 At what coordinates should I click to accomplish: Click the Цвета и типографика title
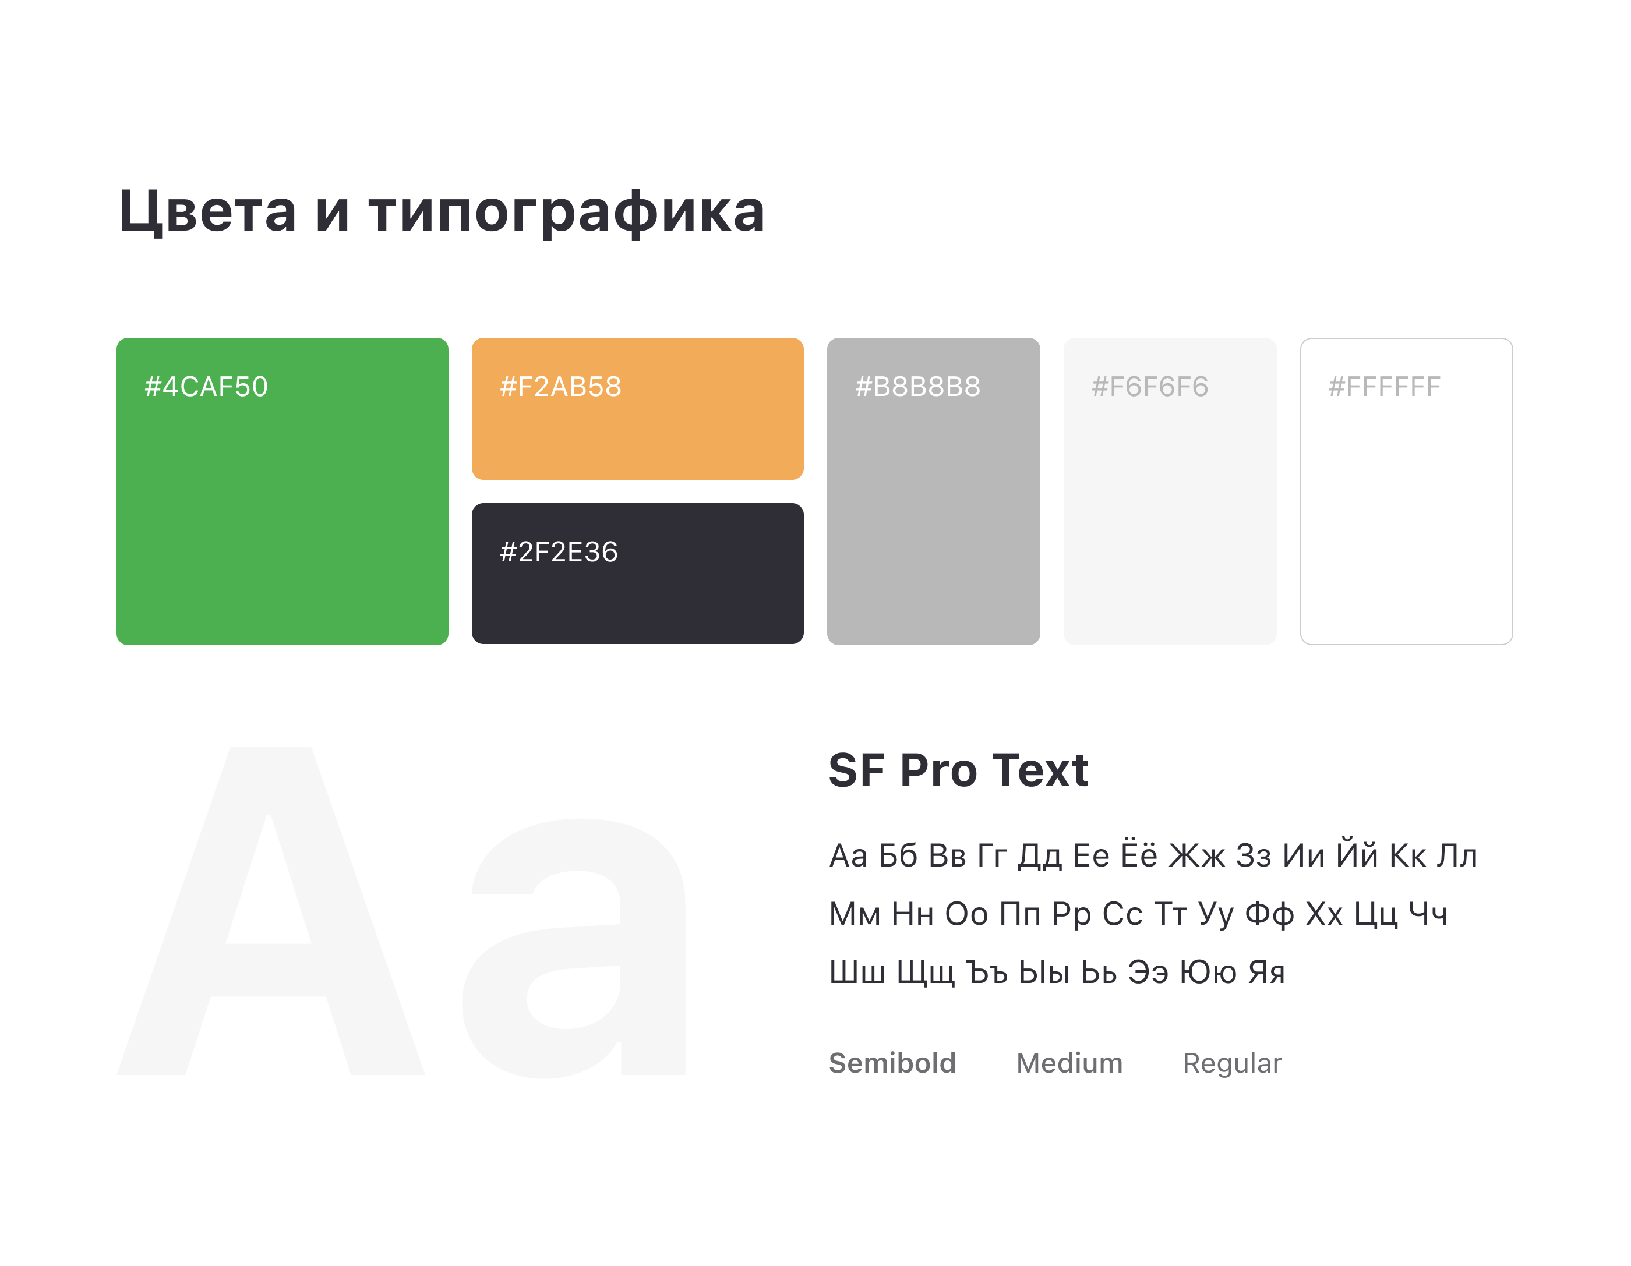[442, 211]
